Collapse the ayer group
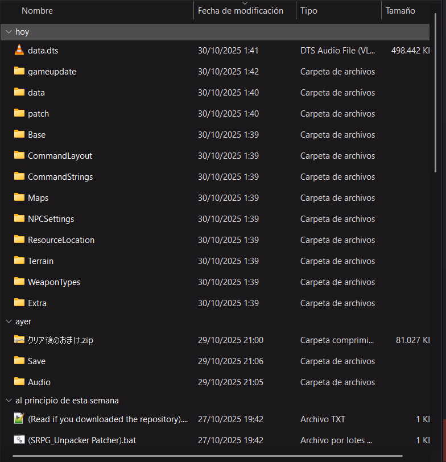The height and width of the screenshot is (462, 446). pyautogui.click(x=9, y=321)
